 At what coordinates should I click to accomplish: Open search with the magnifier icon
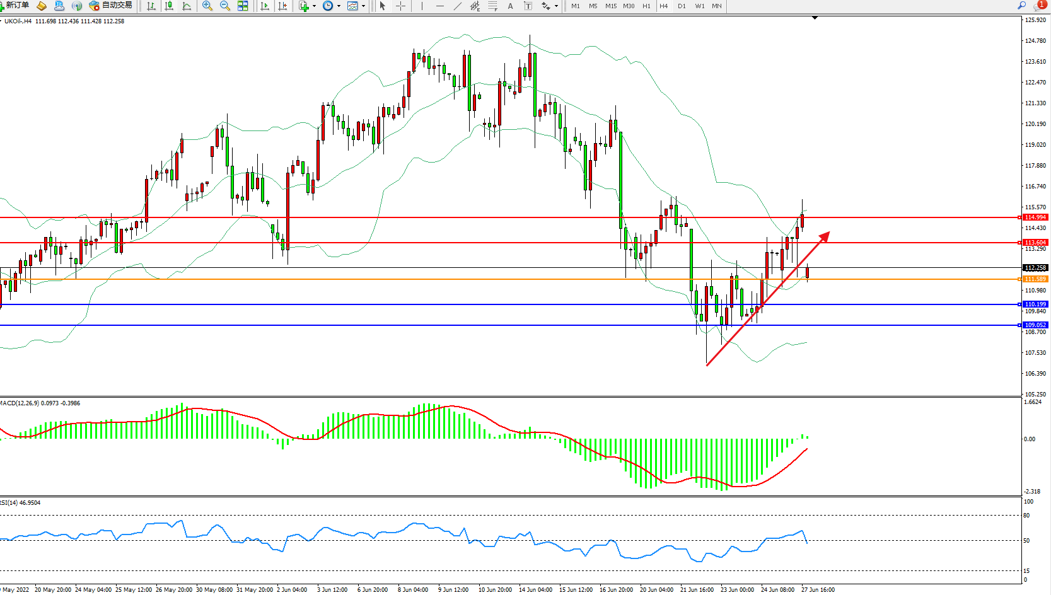(x=1021, y=5)
